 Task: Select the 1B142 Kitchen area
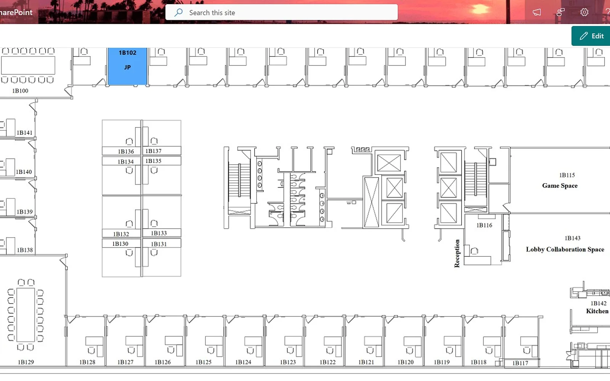coord(597,307)
